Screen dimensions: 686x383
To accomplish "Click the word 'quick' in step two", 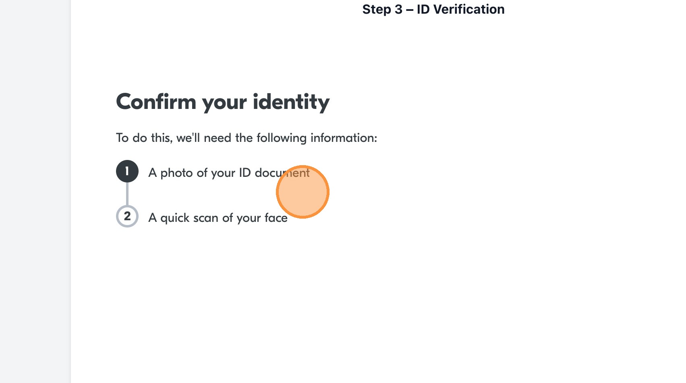I will point(175,218).
